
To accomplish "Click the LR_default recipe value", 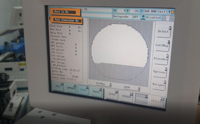I will pos(59,59).
